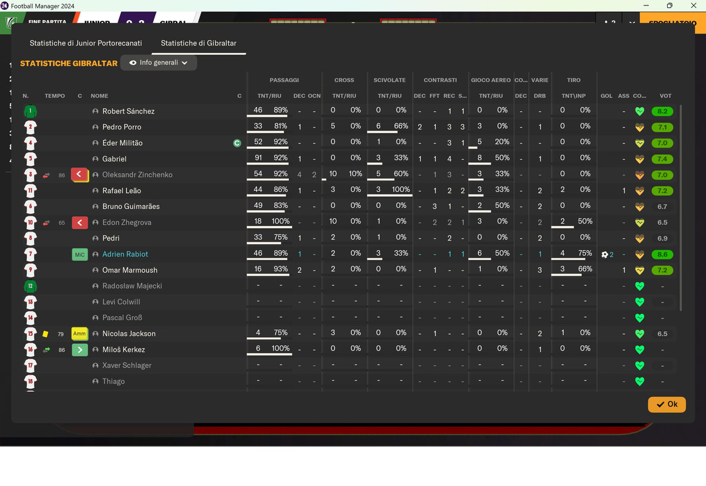Click Adrien Rabiot goal ball icon
This screenshot has height=486, width=706.
click(604, 255)
